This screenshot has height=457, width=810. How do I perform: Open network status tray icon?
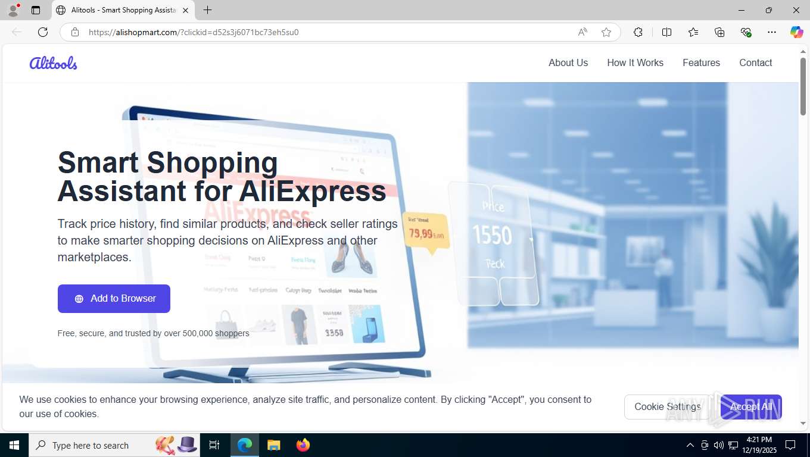(733, 445)
